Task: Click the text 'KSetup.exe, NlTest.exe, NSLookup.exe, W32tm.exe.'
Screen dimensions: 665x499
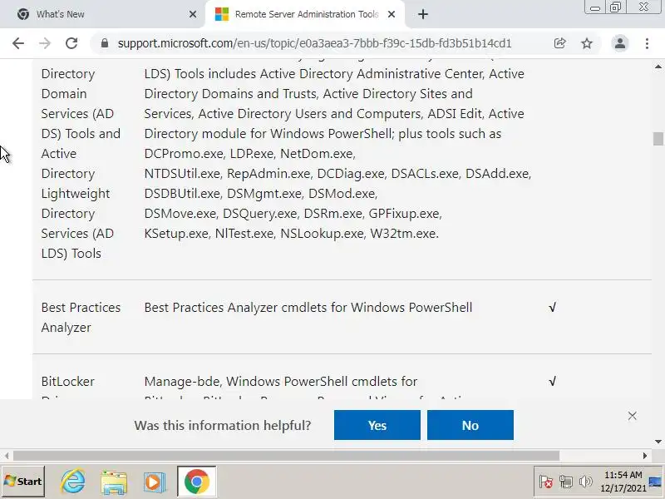Action: coord(292,234)
